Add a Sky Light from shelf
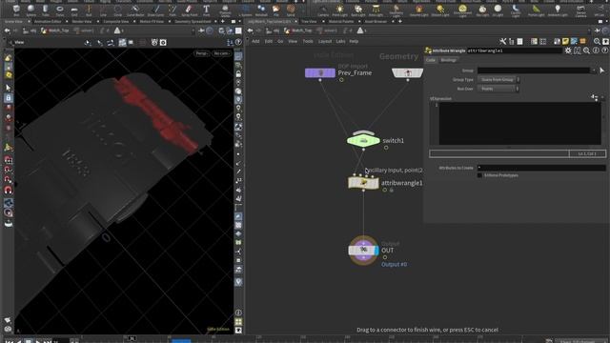Image resolution: width=610 pixels, height=343 pixels. (x=482, y=10)
